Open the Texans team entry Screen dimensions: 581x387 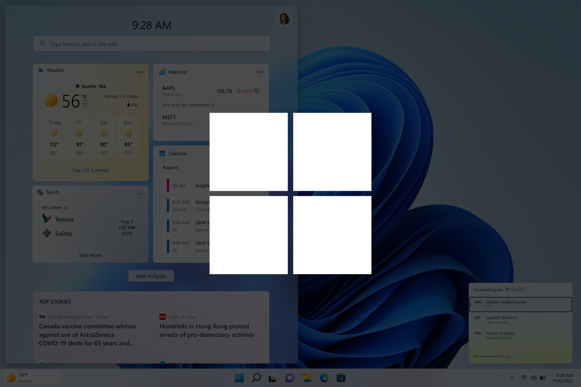tap(58, 219)
